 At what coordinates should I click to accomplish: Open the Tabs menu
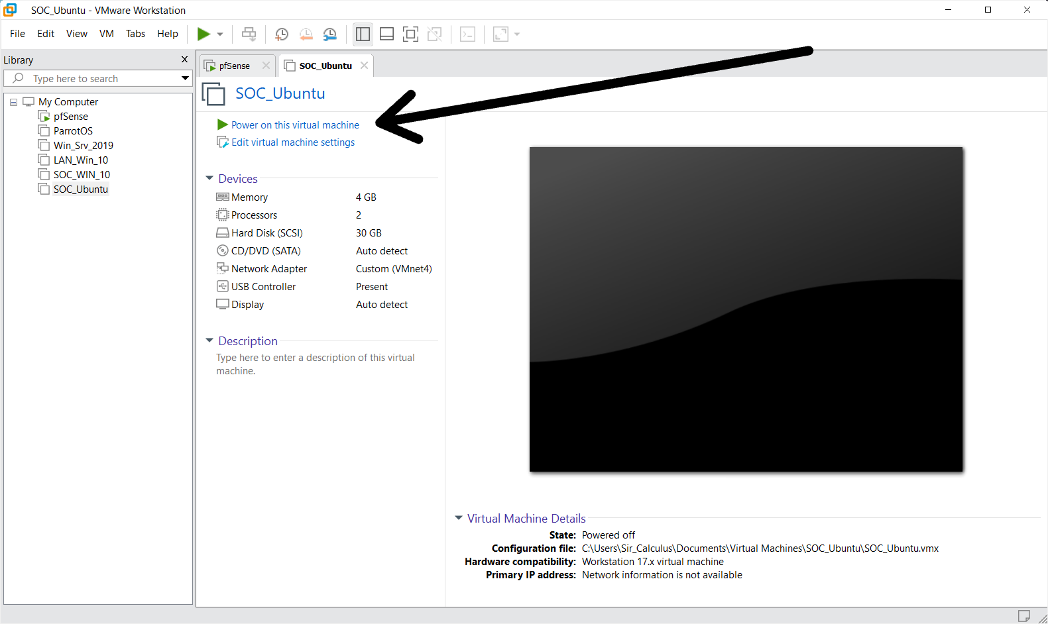coord(135,34)
